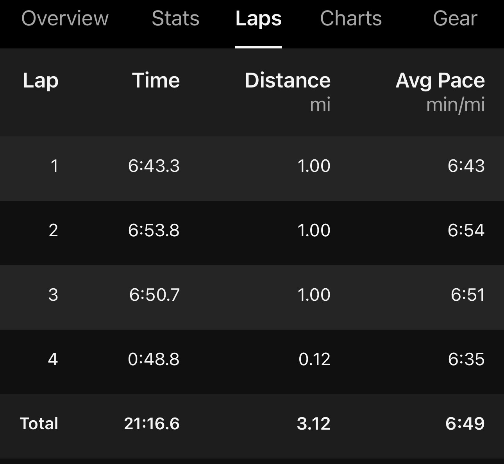Tap the Avg Pace column header
Viewport: 504px width, 464px height.
[440, 80]
